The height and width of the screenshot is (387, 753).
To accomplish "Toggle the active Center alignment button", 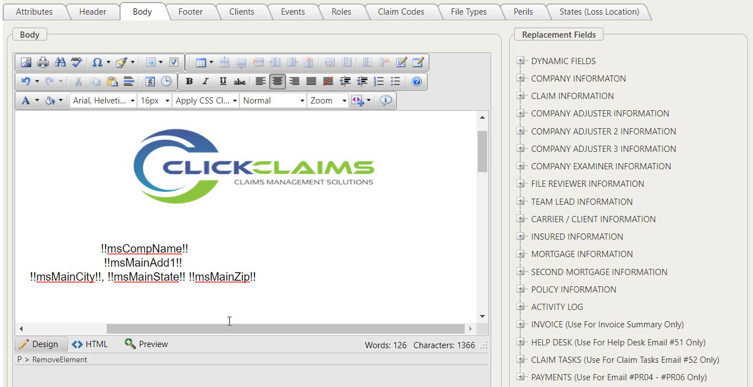I will click(277, 82).
